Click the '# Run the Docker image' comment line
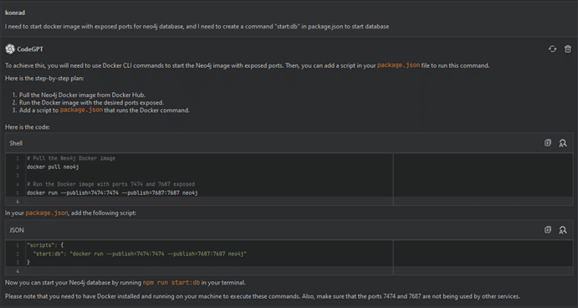578x308 pixels. [x=110, y=184]
